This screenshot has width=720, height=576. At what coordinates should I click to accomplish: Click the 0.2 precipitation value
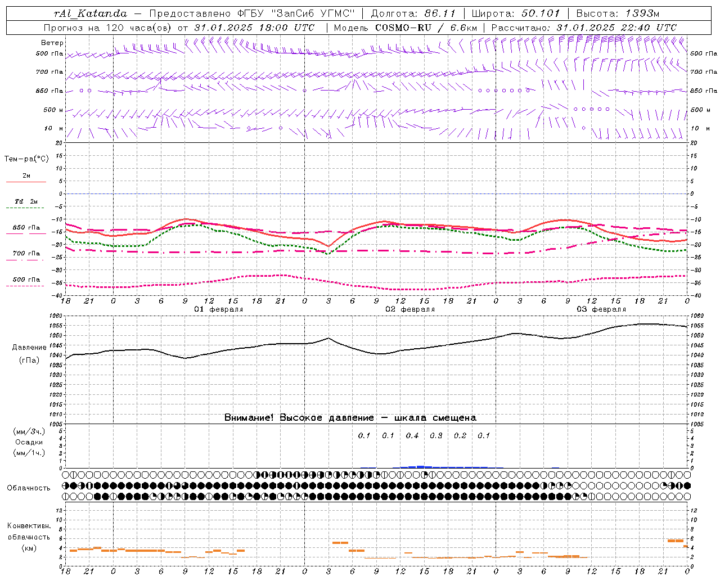coord(460,435)
